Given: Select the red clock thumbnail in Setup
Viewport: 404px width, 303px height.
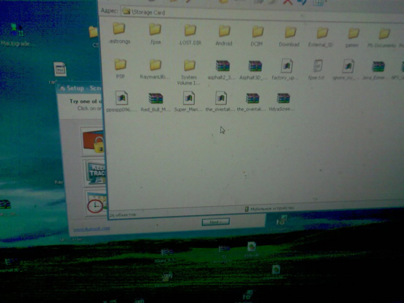Looking at the screenshot, I should point(96,203).
